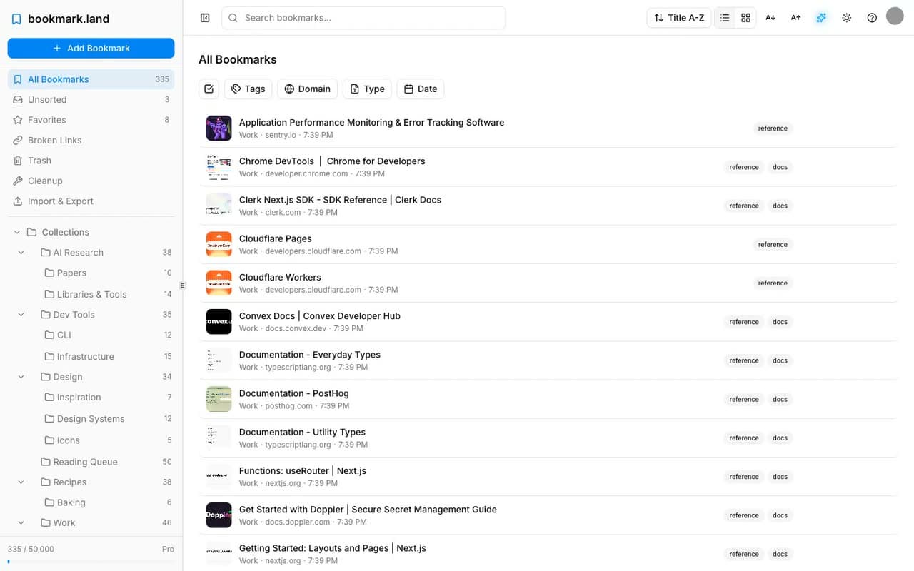
Task: Open the Unsorted section
Action: 91,100
